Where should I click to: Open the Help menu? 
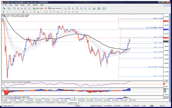point(42,5)
